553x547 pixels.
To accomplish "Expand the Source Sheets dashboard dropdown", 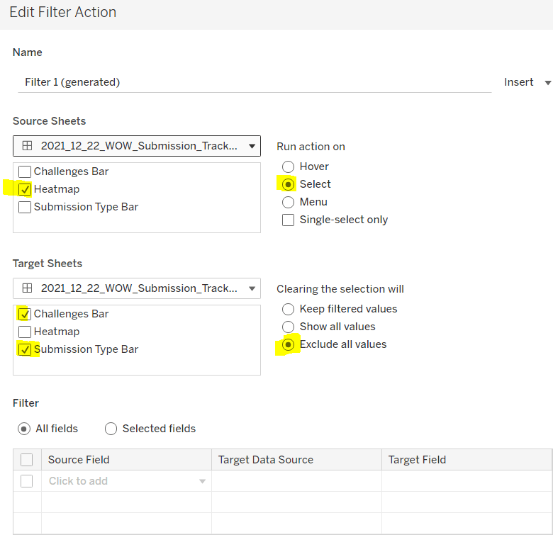I will (252, 147).
